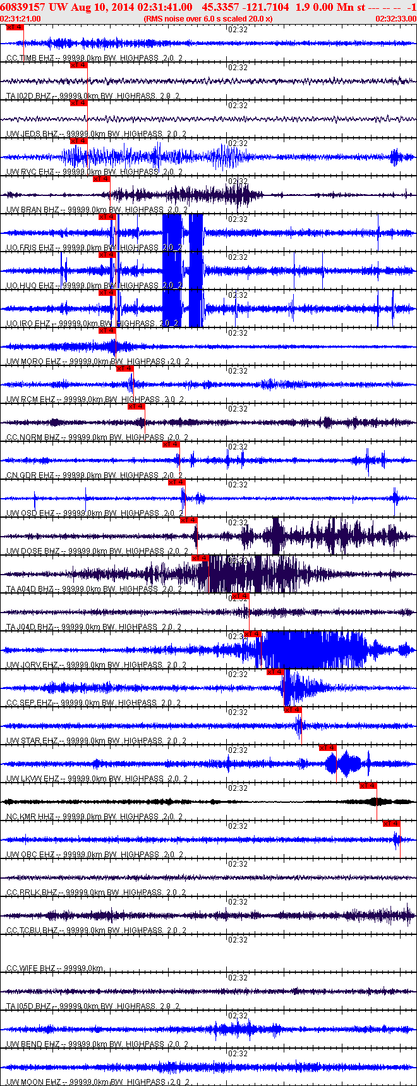Select the start time 02:31:21.00
The image size is (417, 1086).
click(20, 19)
